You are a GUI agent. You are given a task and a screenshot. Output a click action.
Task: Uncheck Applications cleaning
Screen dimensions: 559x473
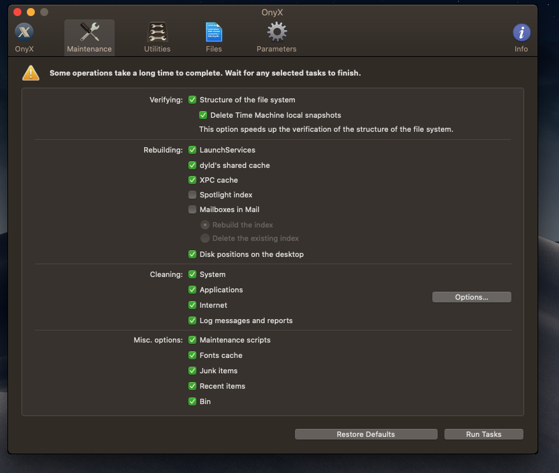[x=192, y=290]
